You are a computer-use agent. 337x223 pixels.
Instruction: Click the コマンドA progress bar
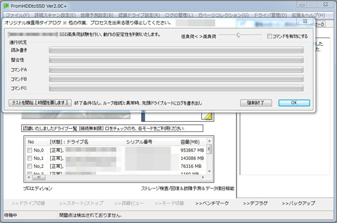click(x=176, y=70)
